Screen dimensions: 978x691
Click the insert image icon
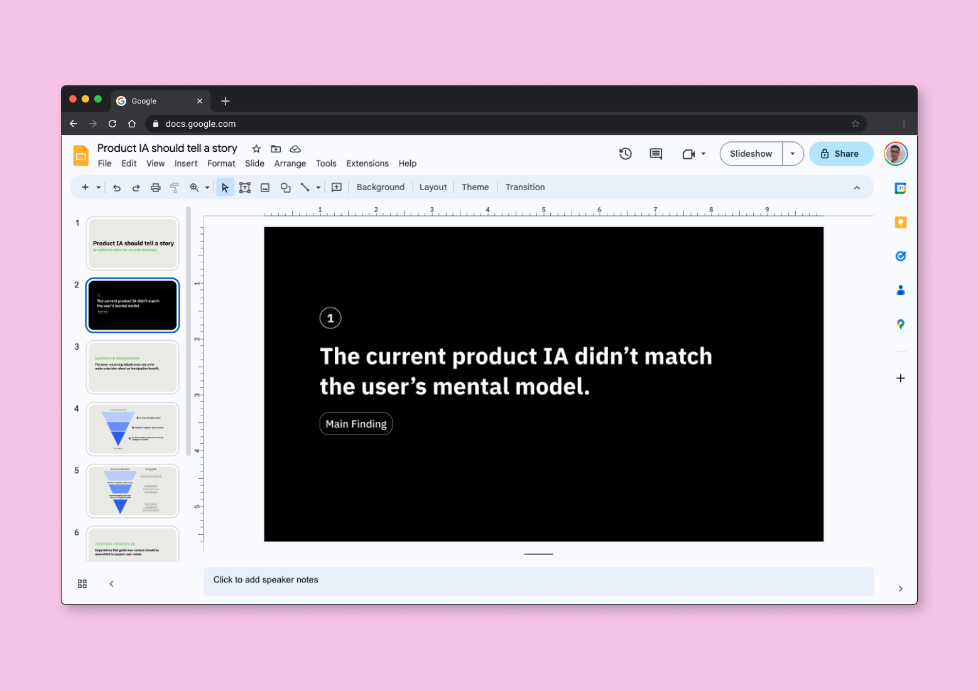pos(265,188)
